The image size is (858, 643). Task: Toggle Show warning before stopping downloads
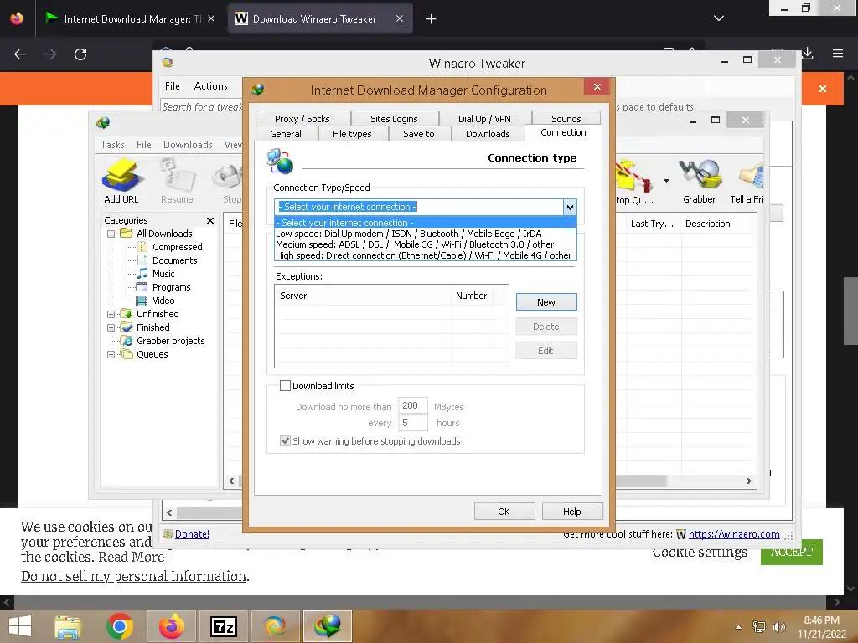pos(285,440)
